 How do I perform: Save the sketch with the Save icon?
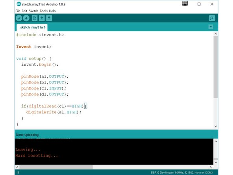49,18
